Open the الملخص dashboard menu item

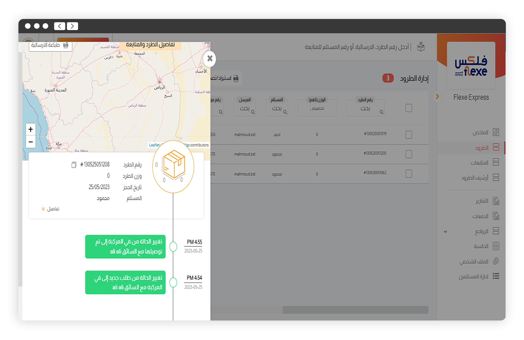[495, 132]
